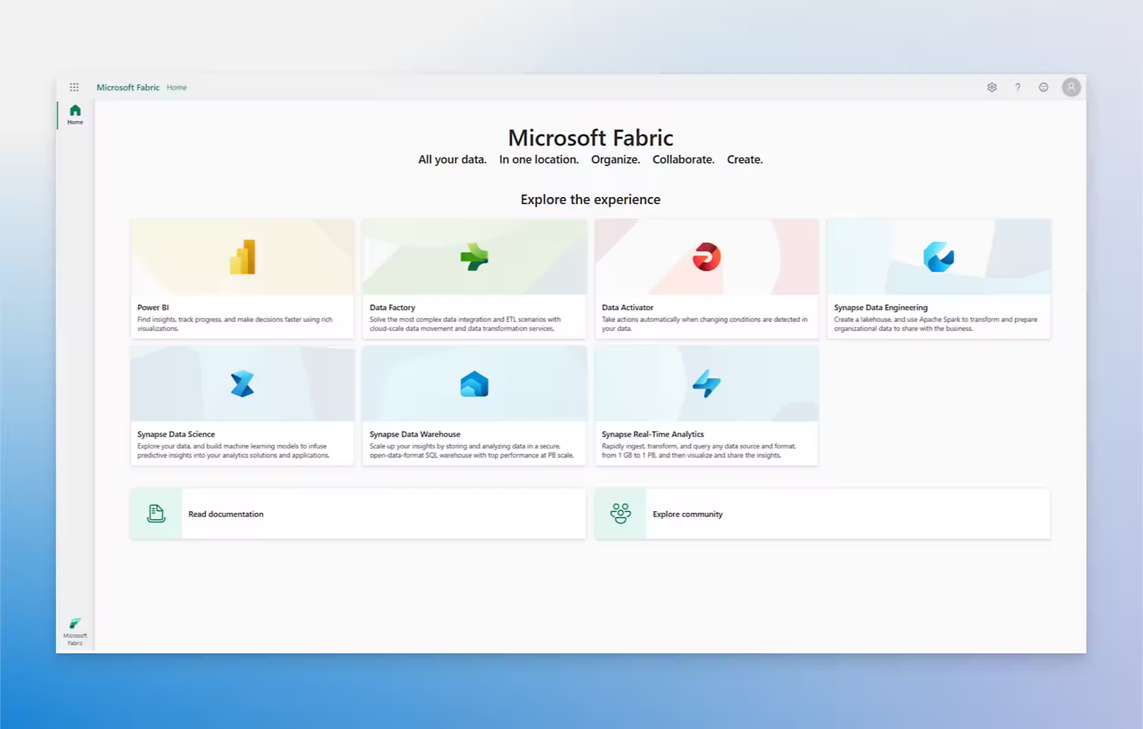Open the settings gear
1143x729 pixels.
pos(992,87)
